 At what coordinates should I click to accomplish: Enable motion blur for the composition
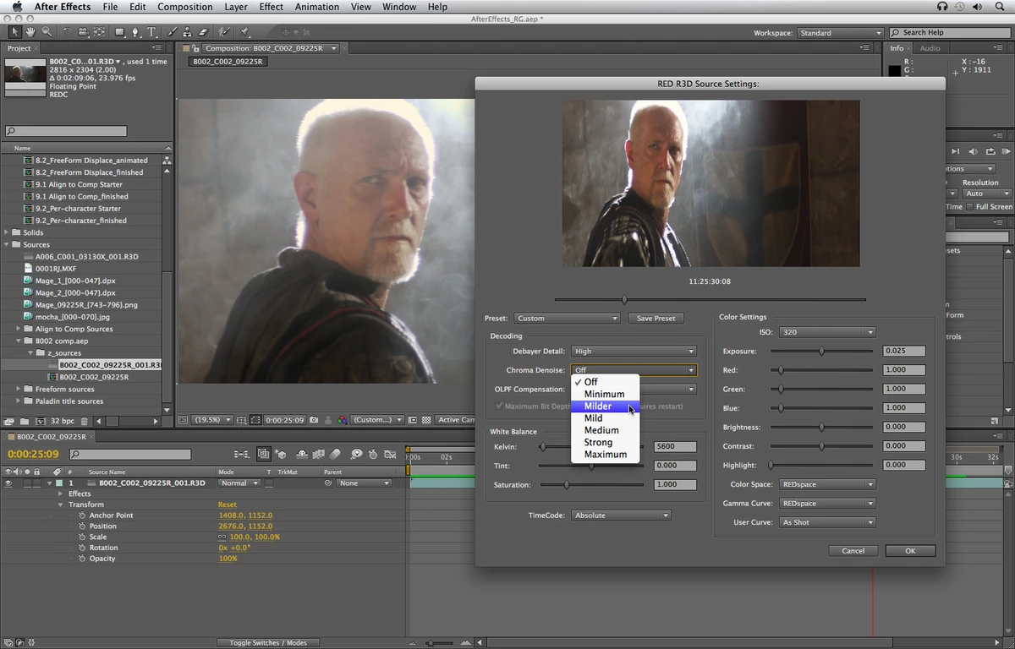click(x=336, y=453)
